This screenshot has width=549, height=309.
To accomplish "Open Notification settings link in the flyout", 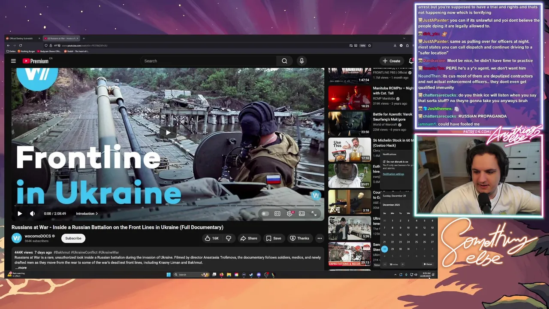I will point(393,174).
